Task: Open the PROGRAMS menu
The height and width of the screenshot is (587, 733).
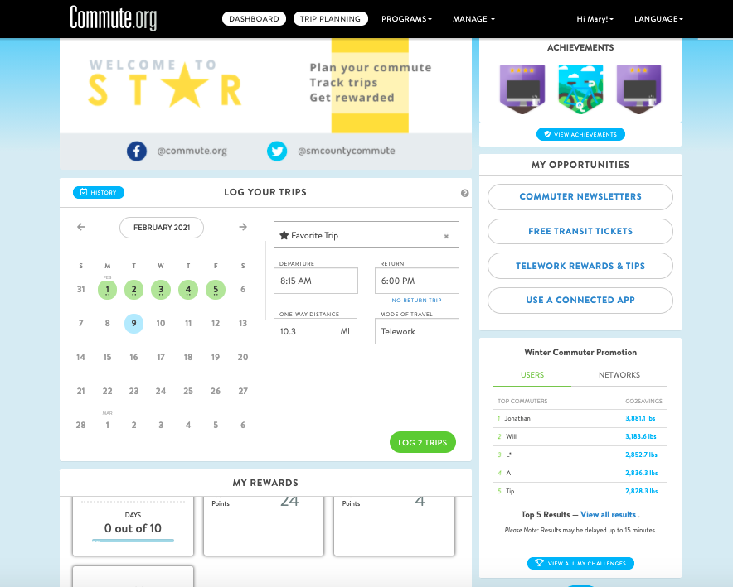Action: point(405,18)
